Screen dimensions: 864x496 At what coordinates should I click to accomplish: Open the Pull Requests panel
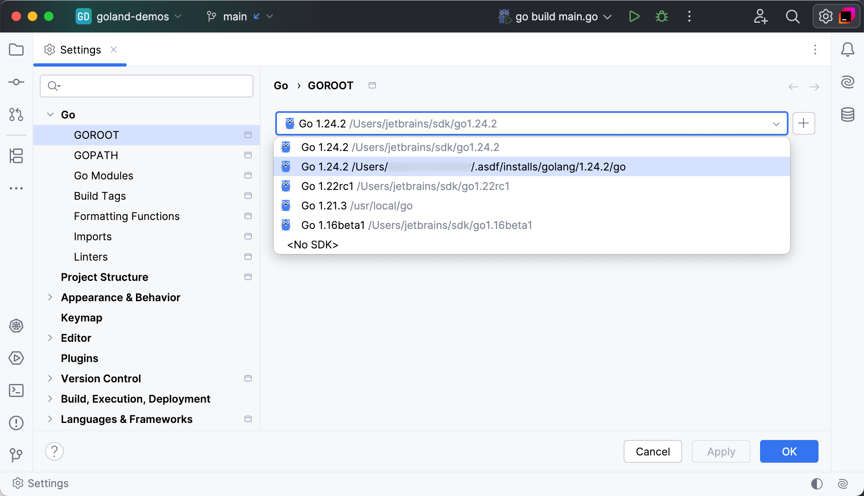[16, 115]
